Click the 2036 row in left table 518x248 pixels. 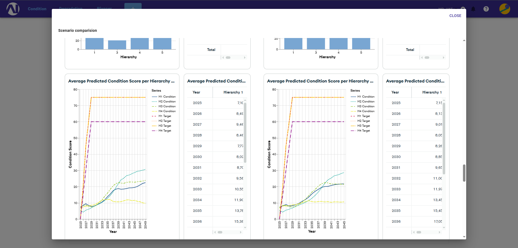(215, 222)
